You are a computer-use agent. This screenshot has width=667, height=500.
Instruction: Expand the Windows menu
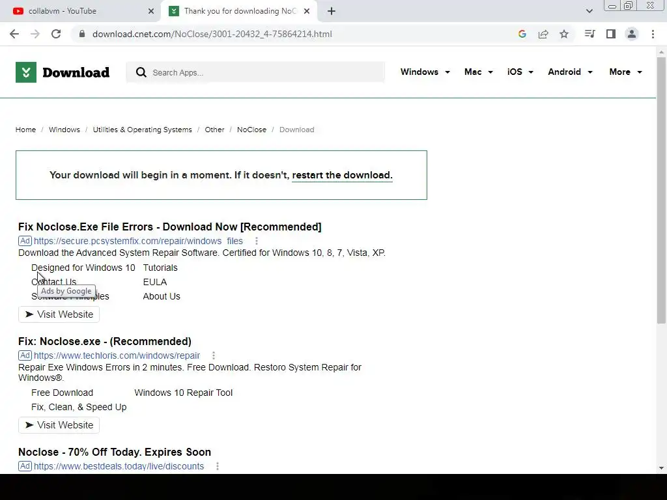(x=425, y=72)
